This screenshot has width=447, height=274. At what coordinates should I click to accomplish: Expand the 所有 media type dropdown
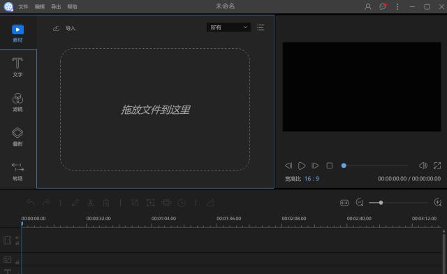228,27
